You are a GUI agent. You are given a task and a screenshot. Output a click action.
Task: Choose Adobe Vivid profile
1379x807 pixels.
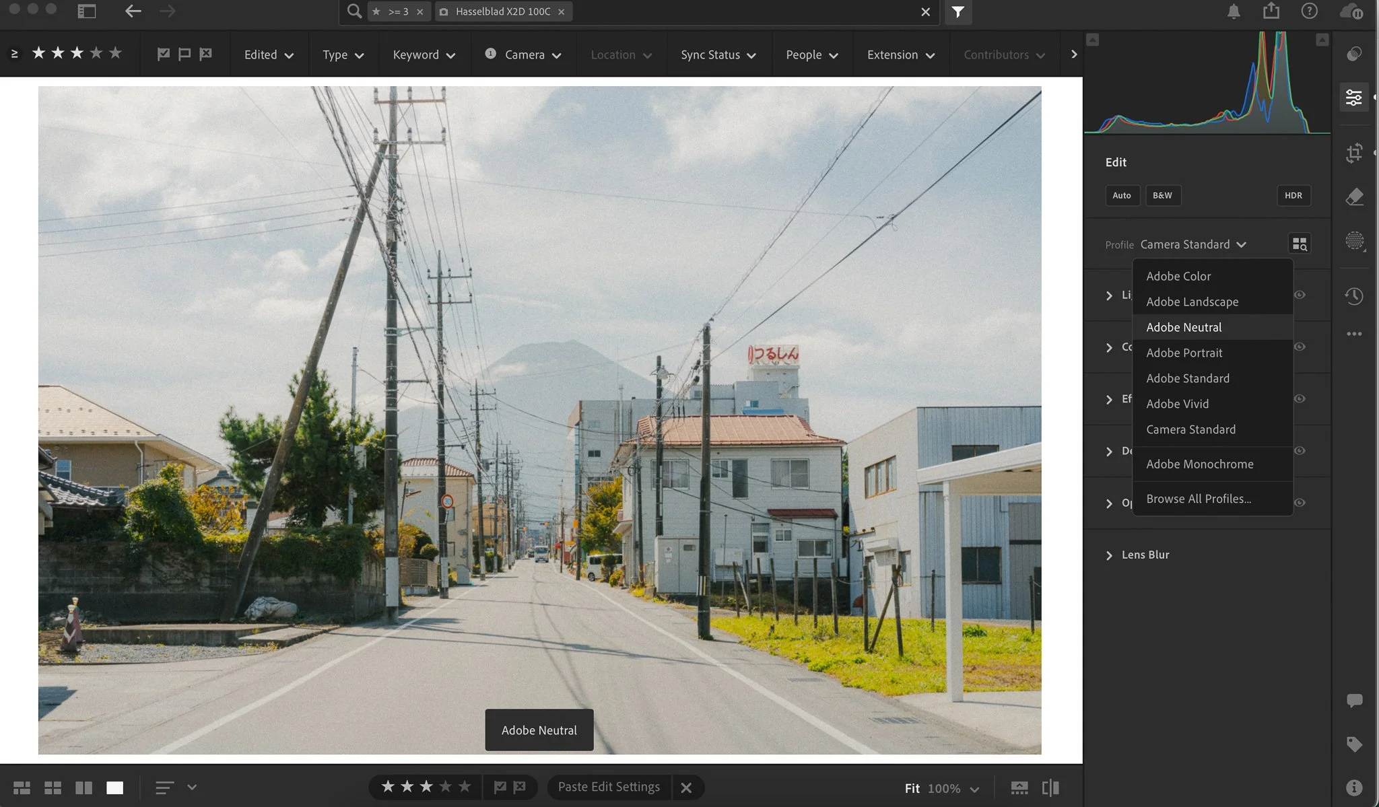coord(1177,404)
